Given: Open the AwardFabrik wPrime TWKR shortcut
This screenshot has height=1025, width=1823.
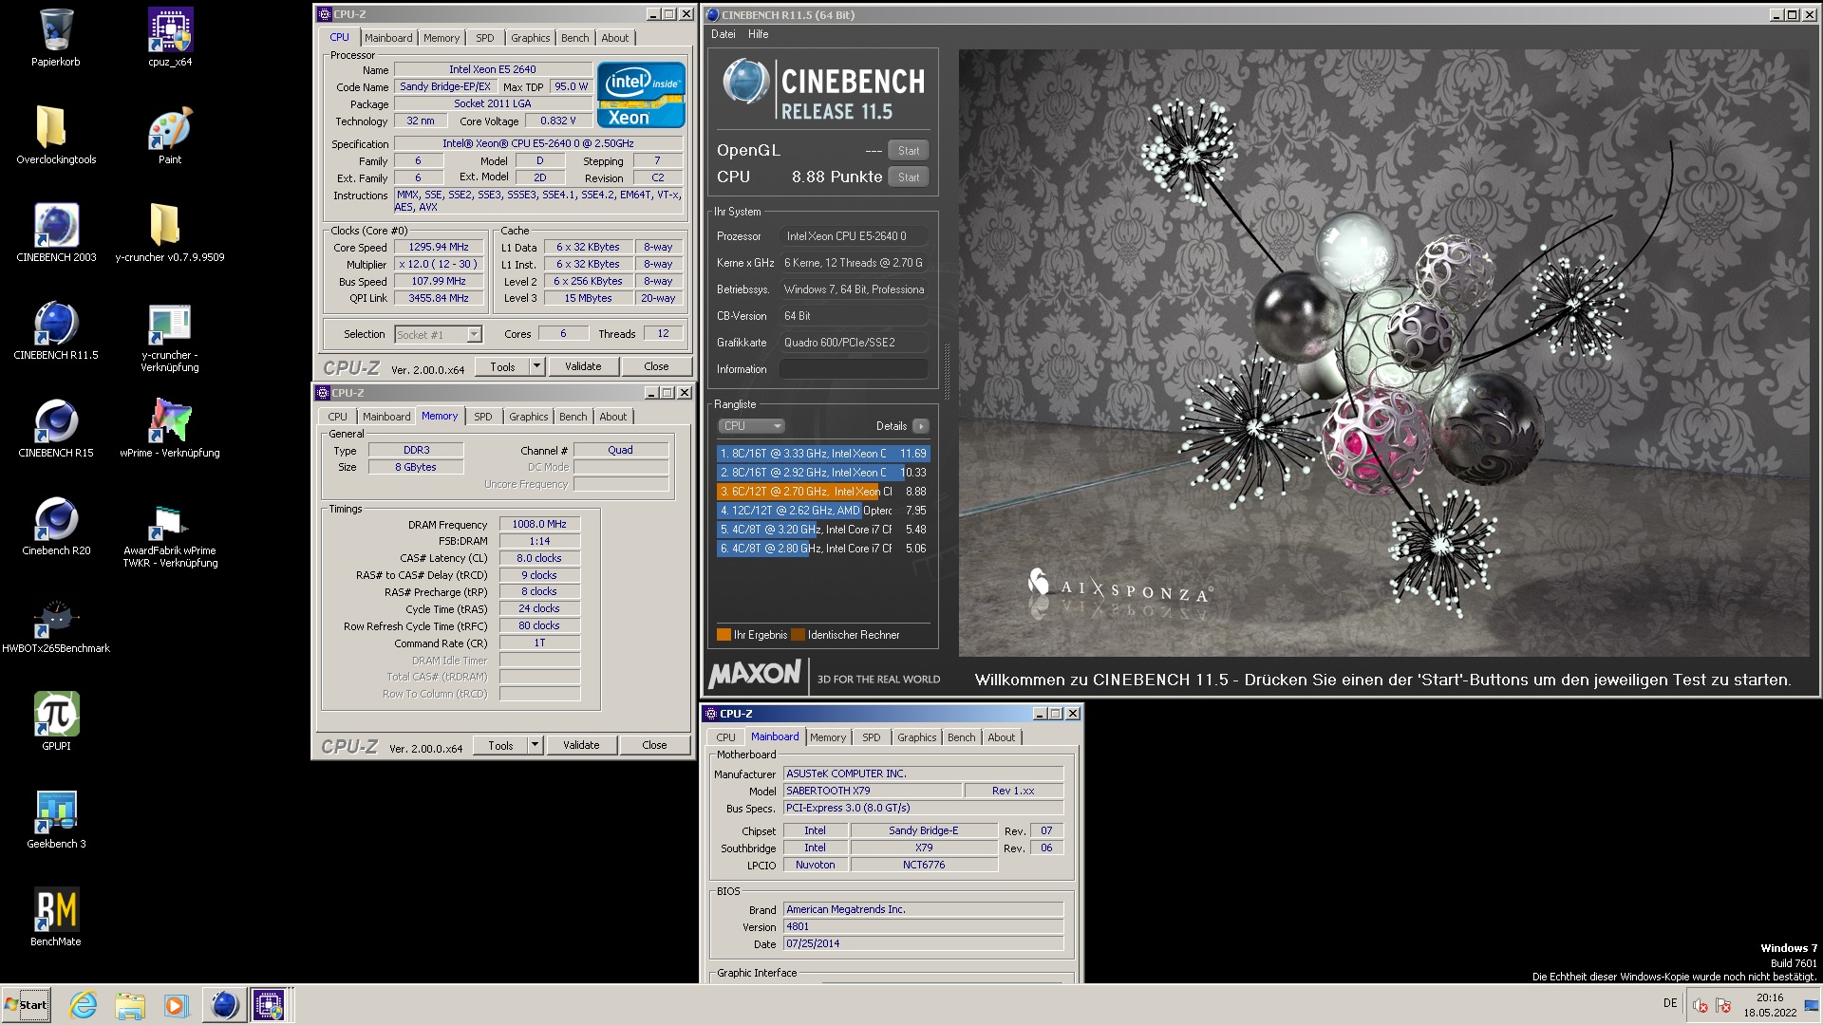Looking at the screenshot, I should click(x=170, y=532).
